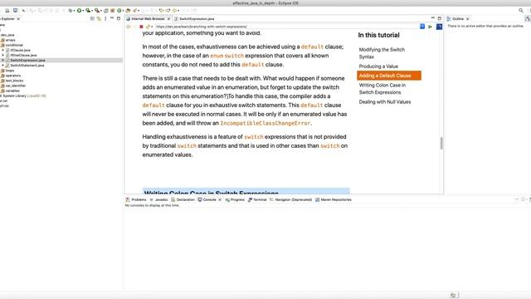Maximize the editor area
The width and height of the screenshot is (531, 299).
point(440,18)
